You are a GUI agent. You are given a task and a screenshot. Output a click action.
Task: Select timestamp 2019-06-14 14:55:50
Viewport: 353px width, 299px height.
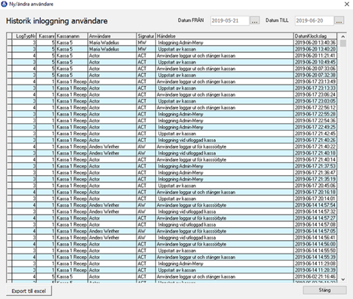pos(315,251)
